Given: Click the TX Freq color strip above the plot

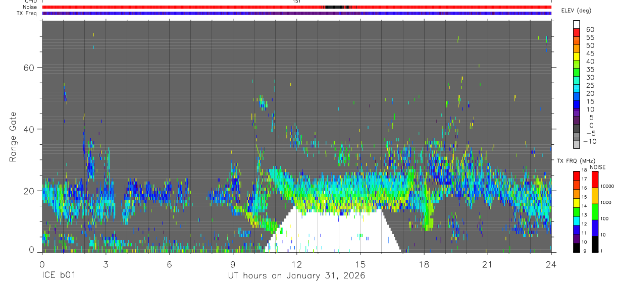Looking at the screenshot, I should 297,13.
